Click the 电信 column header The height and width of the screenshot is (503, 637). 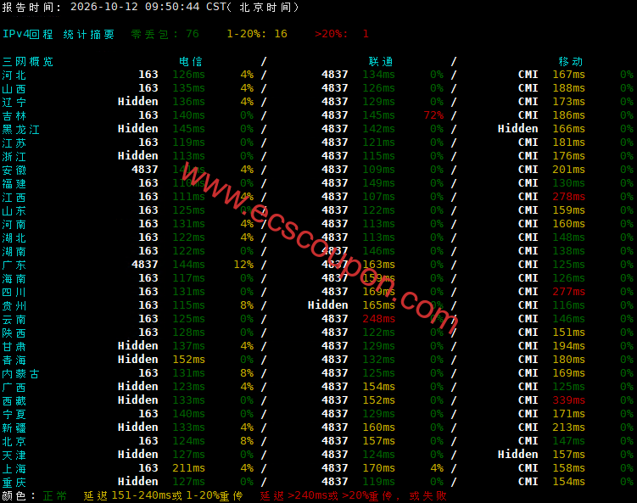point(191,61)
